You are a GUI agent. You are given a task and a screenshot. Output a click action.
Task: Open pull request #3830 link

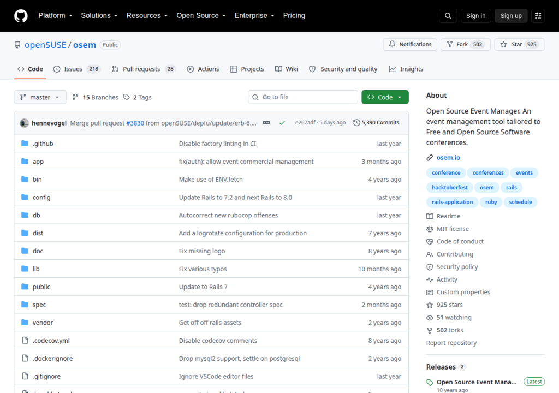135,123
